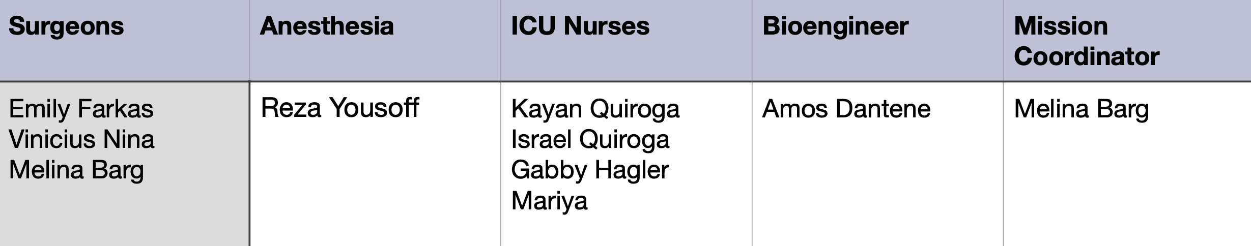Select Gabby Hagler in nurses list

pyautogui.click(x=590, y=170)
